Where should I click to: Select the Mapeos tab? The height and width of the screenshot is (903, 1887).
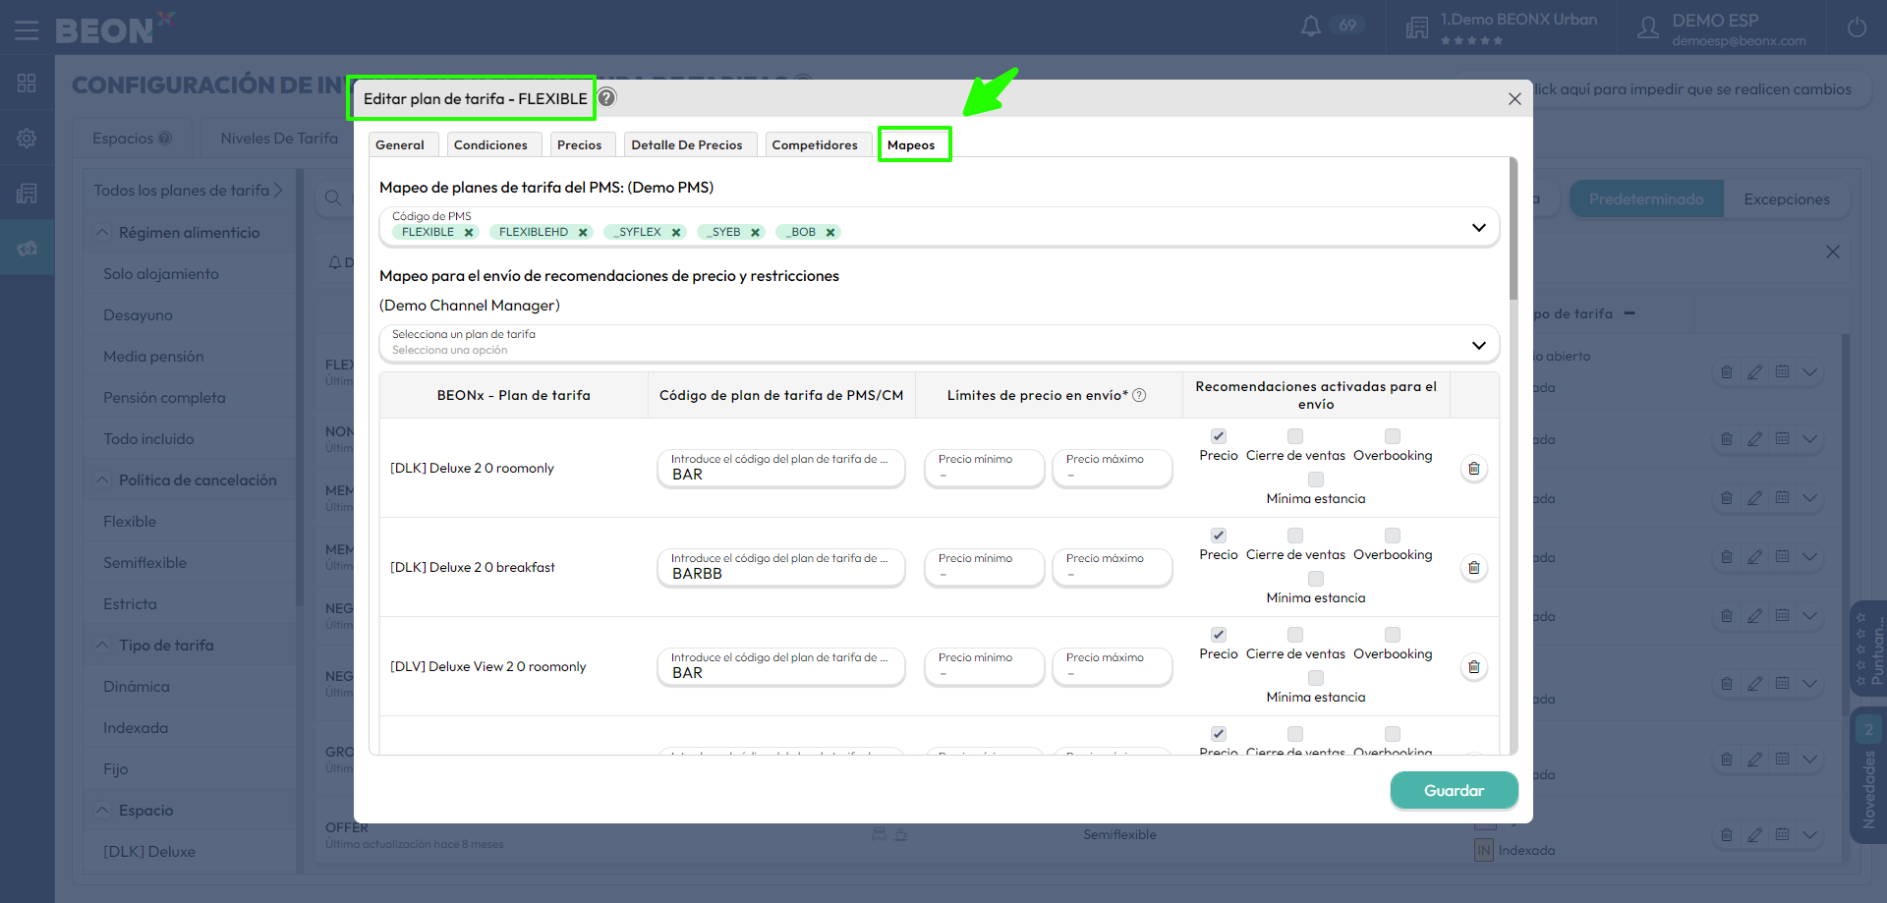pyautogui.click(x=913, y=144)
